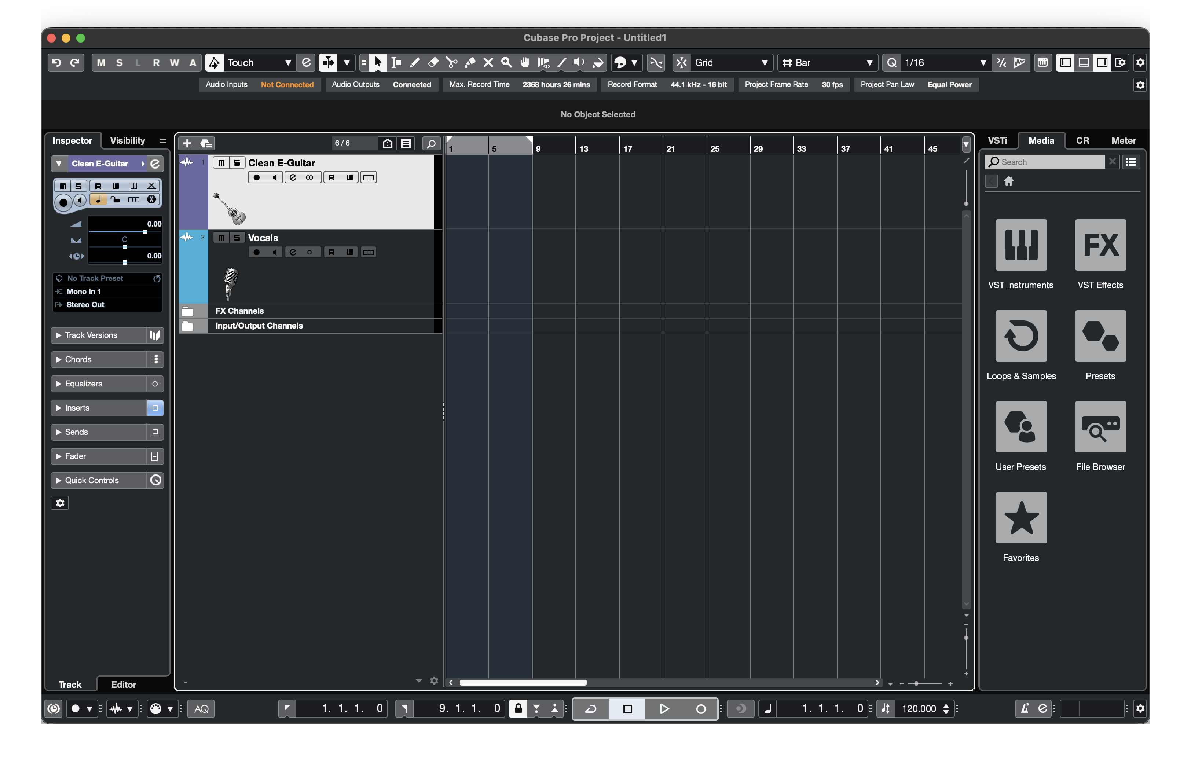Click the Undo arrow icon
This screenshot has height=778, width=1191.
(x=56, y=63)
